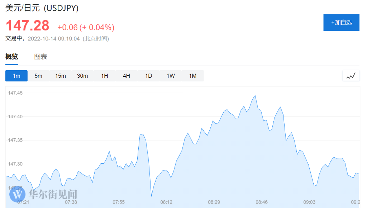Click the 147.28 current price

coord(27,25)
